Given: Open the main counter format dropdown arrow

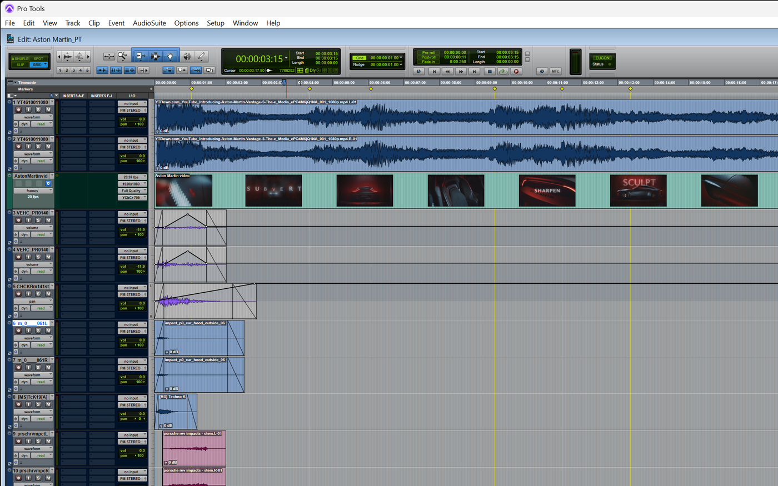Looking at the screenshot, I should 286,58.
